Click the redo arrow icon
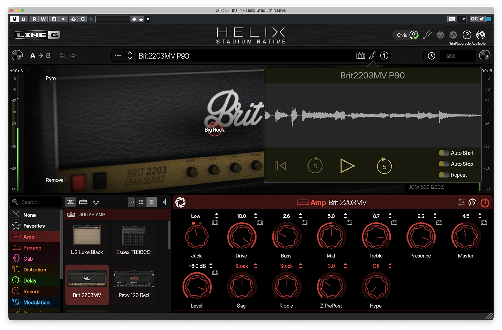This screenshot has width=502, height=330. click(x=73, y=55)
